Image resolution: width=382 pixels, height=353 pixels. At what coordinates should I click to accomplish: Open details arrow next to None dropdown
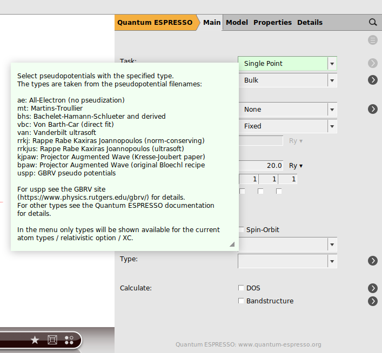click(373, 109)
